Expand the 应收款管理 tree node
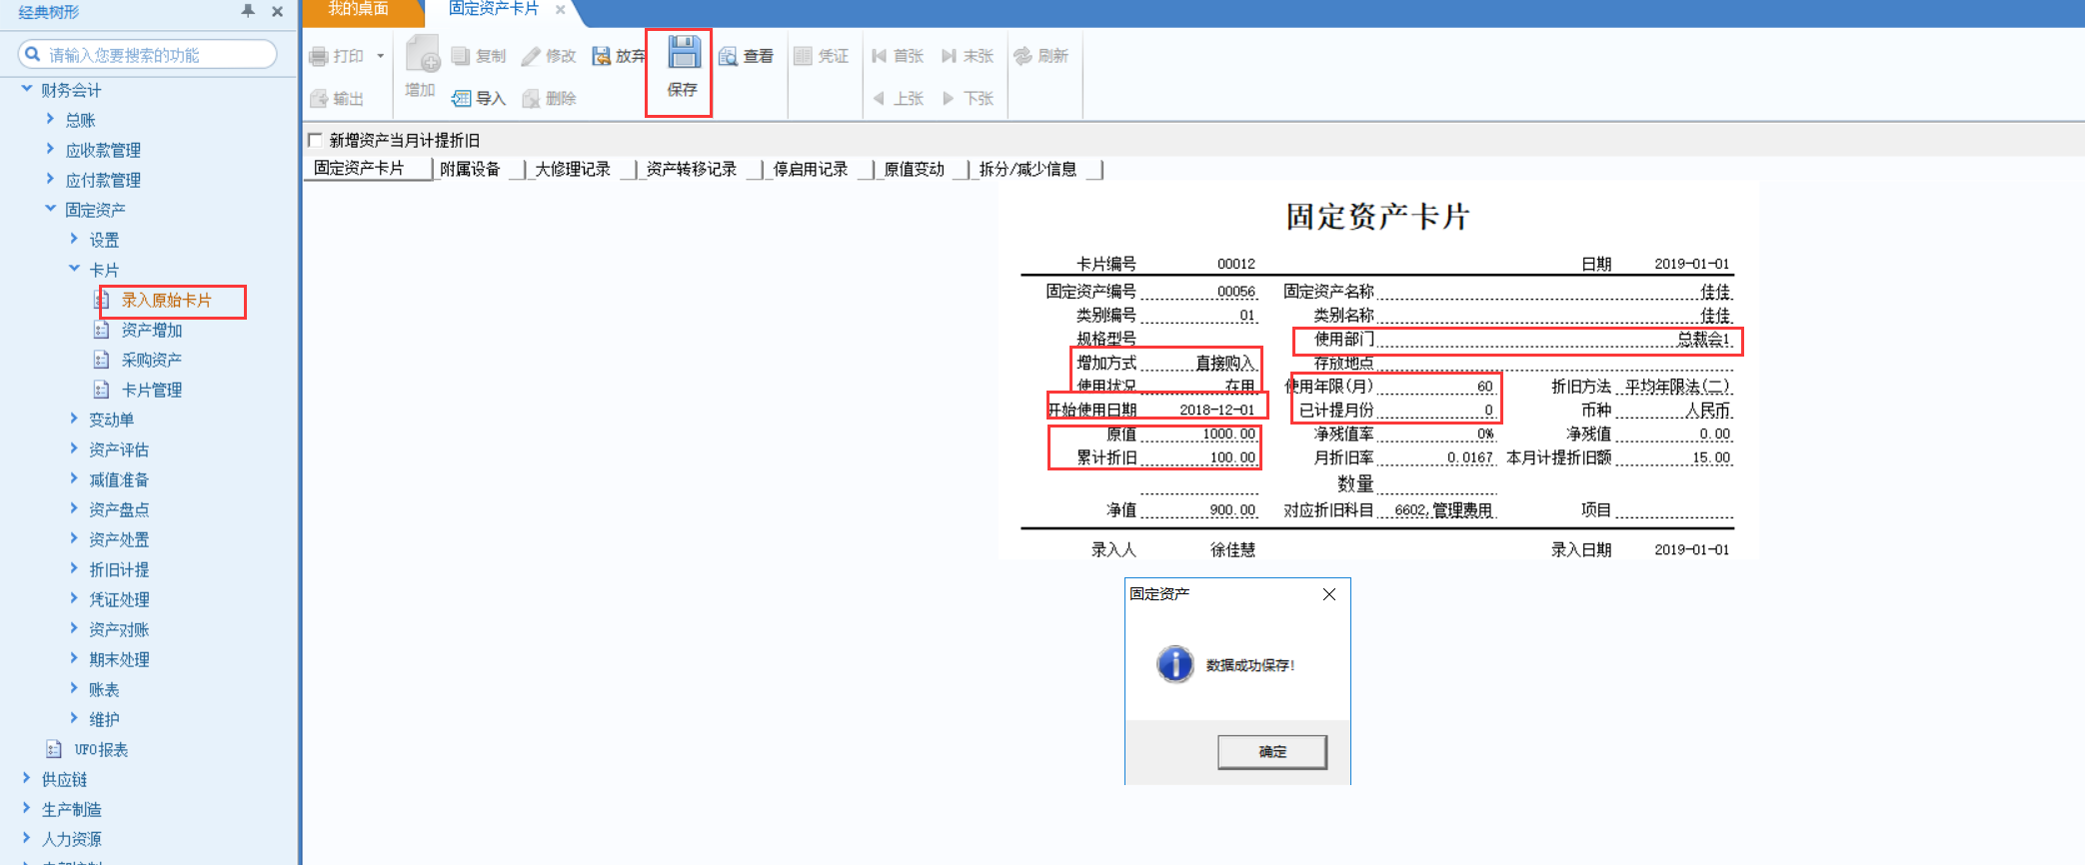 51,149
